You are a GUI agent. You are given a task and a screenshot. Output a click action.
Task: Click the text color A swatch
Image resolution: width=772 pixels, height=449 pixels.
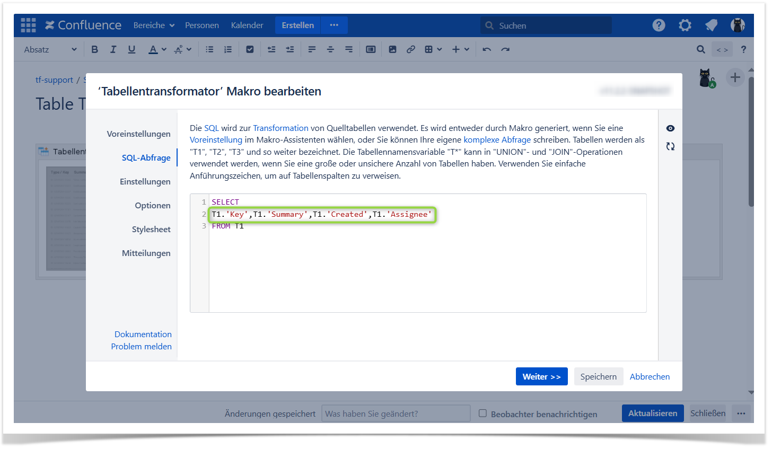(153, 49)
